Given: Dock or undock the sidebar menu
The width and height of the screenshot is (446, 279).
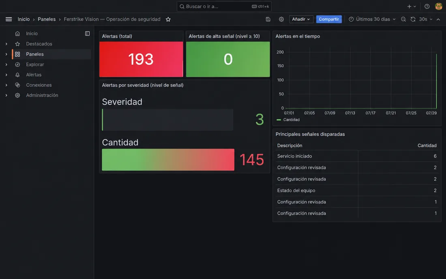Looking at the screenshot, I should 87,34.
